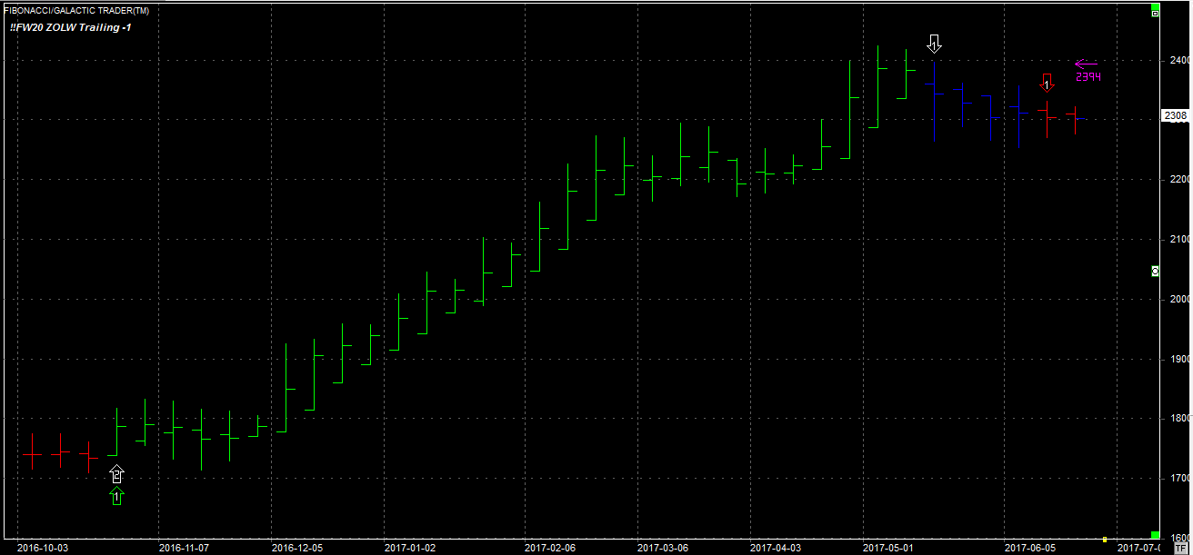The height and width of the screenshot is (555, 1193).
Task: Click the green square at price axis bottom
Action: click(1155, 535)
